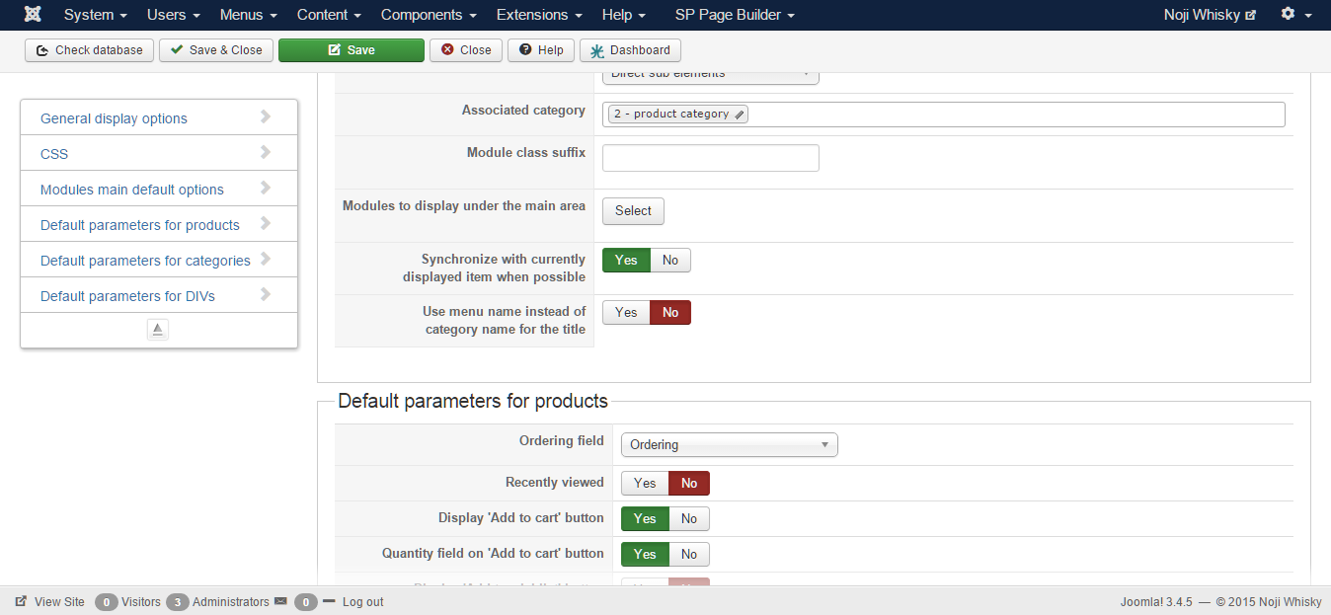
Task: Click the View Site icon in footer
Action: click(x=21, y=601)
